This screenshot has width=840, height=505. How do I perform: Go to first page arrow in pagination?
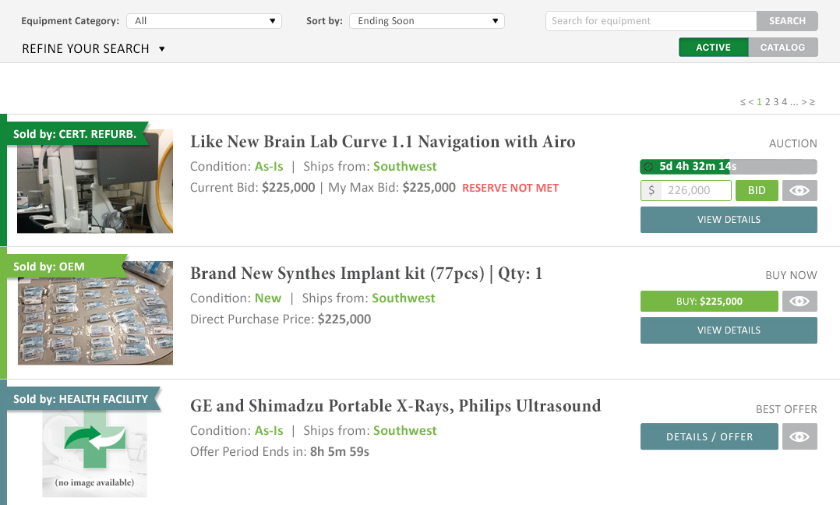pyautogui.click(x=743, y=102)
